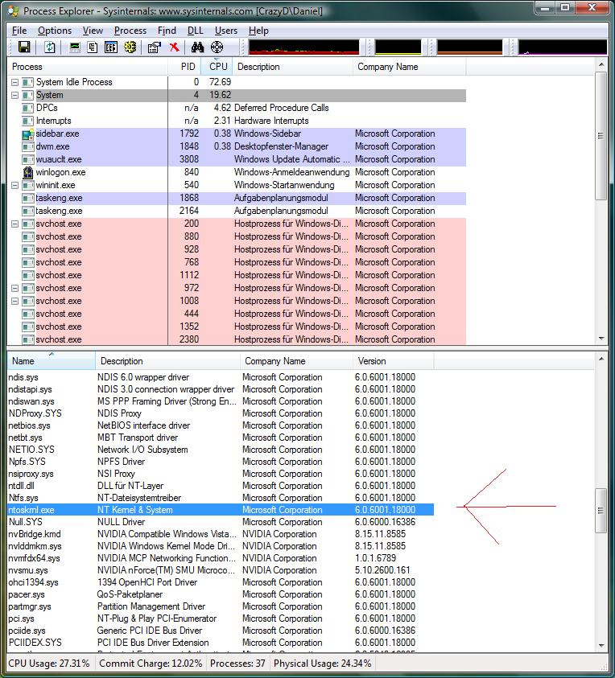Click the commit history mini graph
This screenshot has width=615, height=678.
point(398,47)
